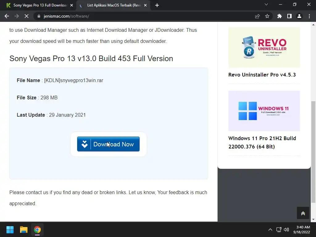The image size is (316, 237).
Task: Click the date 29 January 2021
Action: [67, 115]
